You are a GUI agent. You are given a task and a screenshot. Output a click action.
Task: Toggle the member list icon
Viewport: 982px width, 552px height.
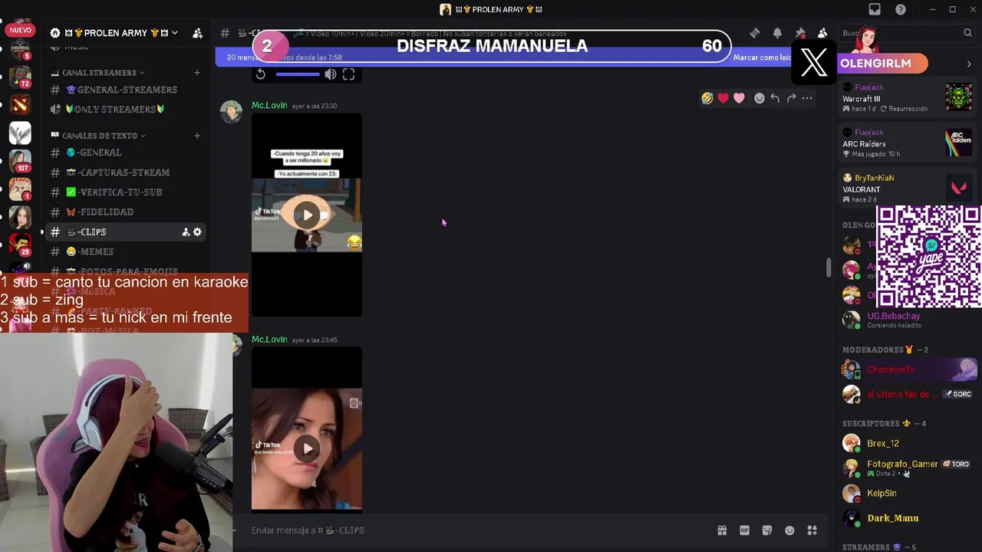coord(822,33)
